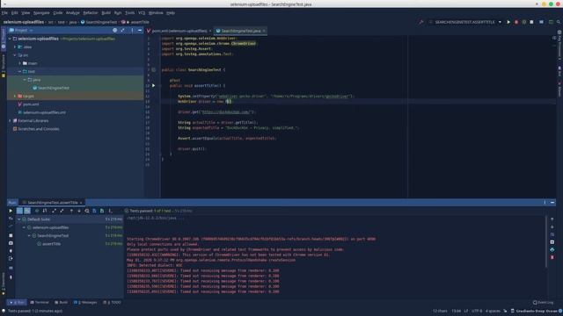Screen dimensions: 563x316
Task: Open the run configuration dropdown arrow
Action: [x=500, y=22]
